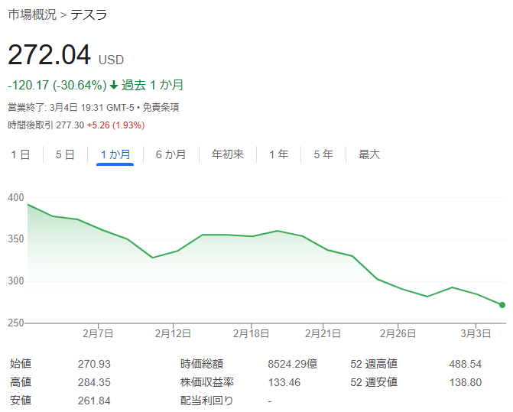The width and height of the screenshot is (513, 412).
Task: Click the 52-week low 138.80
Action: click(x=466, y=382)
